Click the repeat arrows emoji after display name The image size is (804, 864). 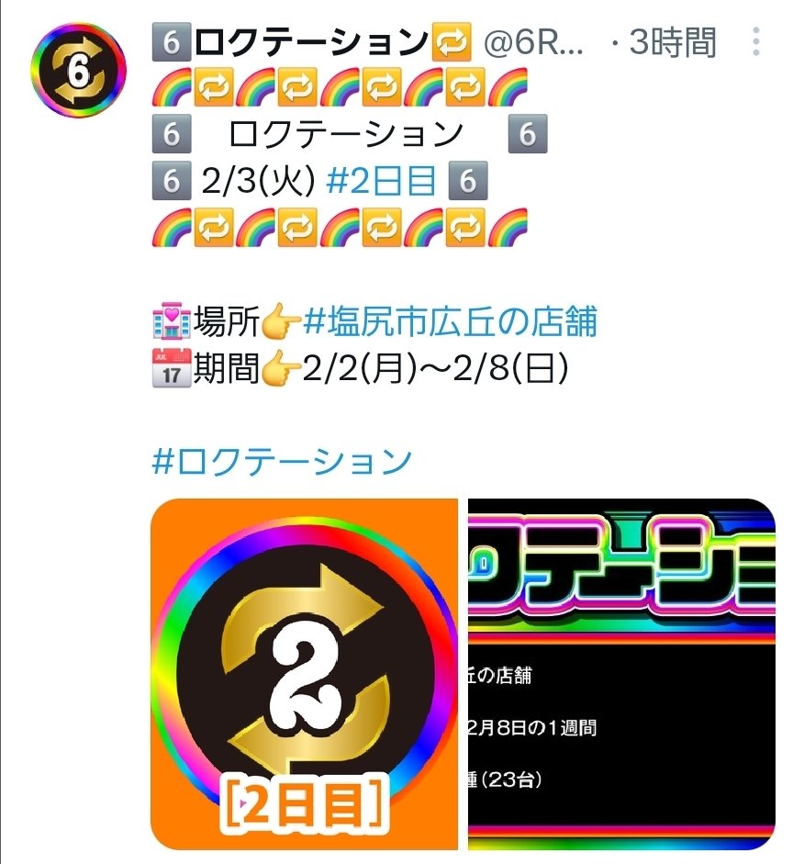tap(452, 42)
